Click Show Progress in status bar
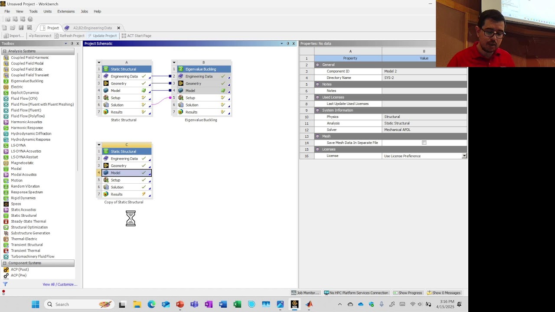This screenshot has height=312, width=555. [407, 293]
